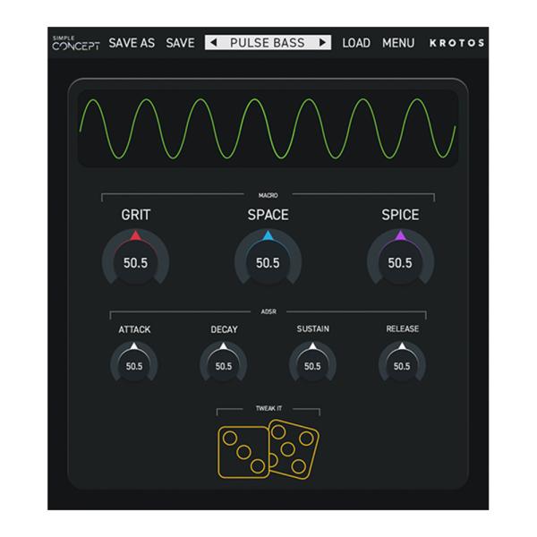Click LOAD to load a preset
This screenshot has height=537, width=537.
coord(356,43)
